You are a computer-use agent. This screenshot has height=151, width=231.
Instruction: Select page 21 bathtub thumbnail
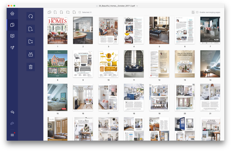click(210, 97)
